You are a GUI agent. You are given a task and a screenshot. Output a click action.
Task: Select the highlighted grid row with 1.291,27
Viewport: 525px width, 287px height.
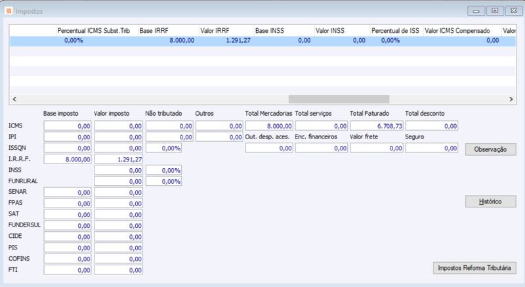coord(262,41)
